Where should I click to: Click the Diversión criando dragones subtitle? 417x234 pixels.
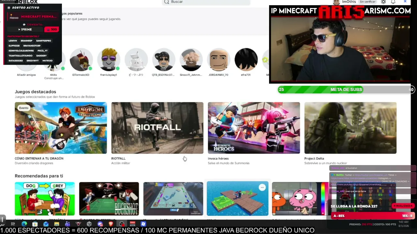click(x=34, y=163)
